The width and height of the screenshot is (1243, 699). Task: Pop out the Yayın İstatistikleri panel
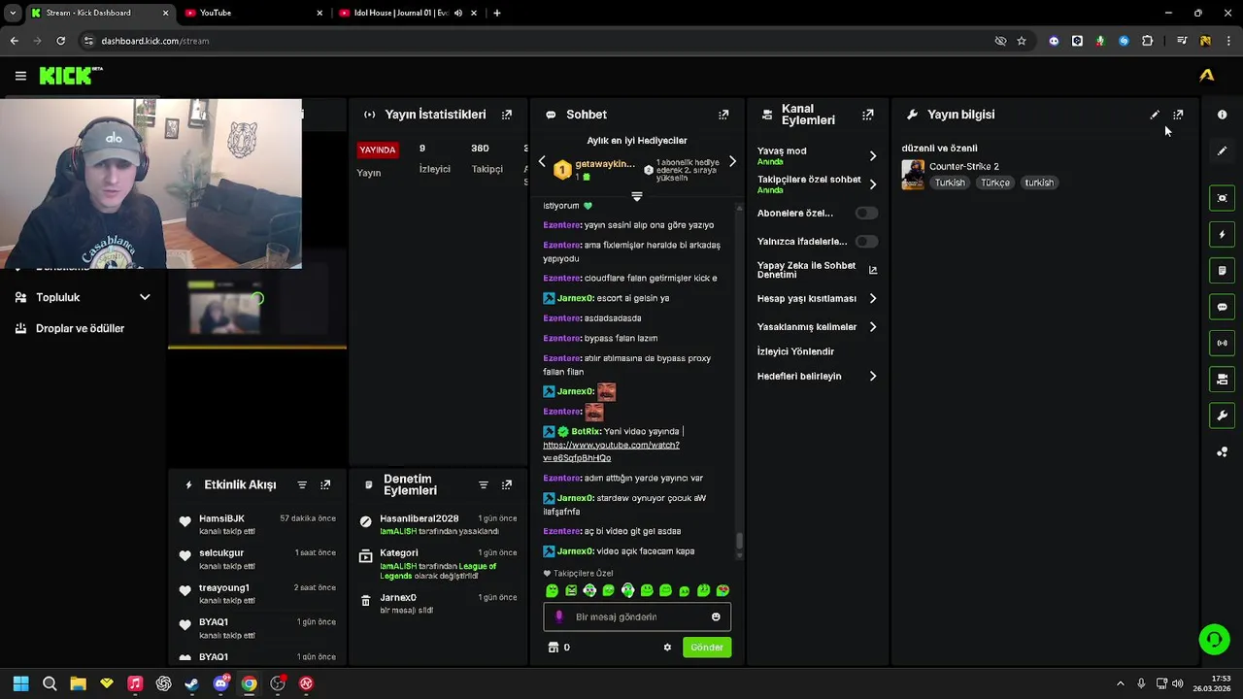coord(506,115)
